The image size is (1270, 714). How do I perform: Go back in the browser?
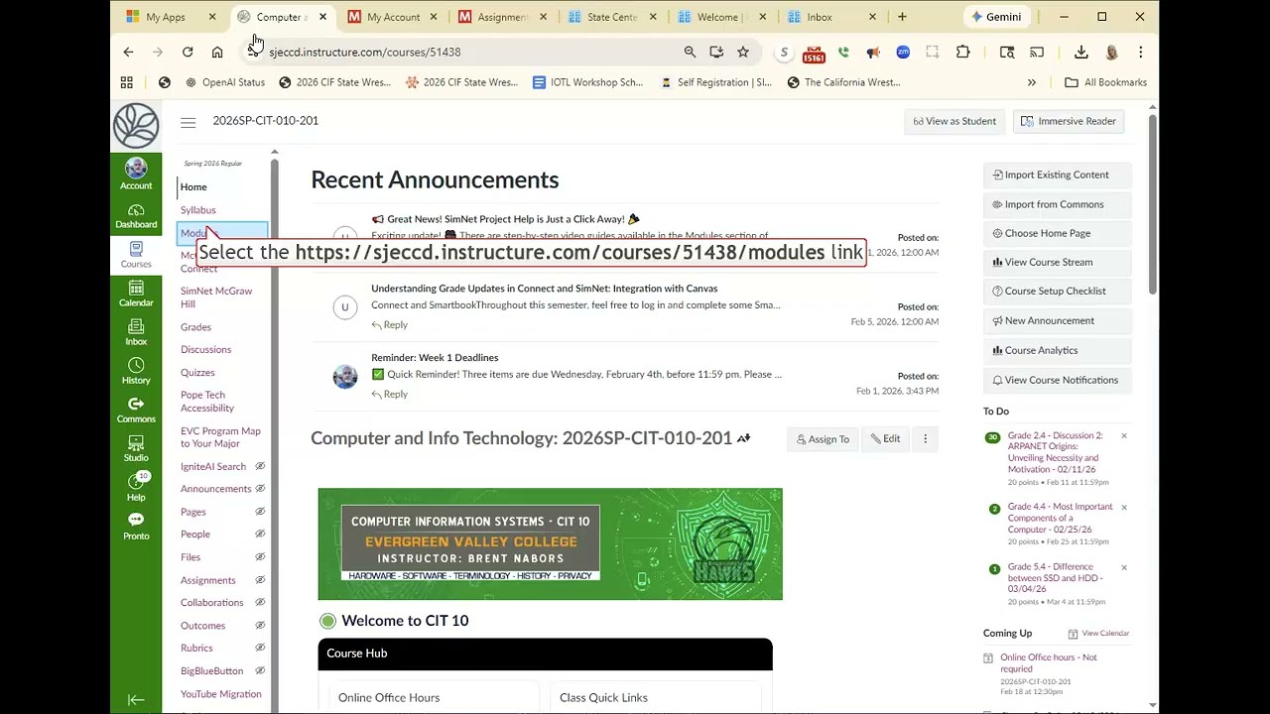pyautogui.click(x=128, y=52)
